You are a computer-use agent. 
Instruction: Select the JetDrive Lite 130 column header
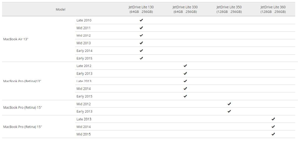141,9
